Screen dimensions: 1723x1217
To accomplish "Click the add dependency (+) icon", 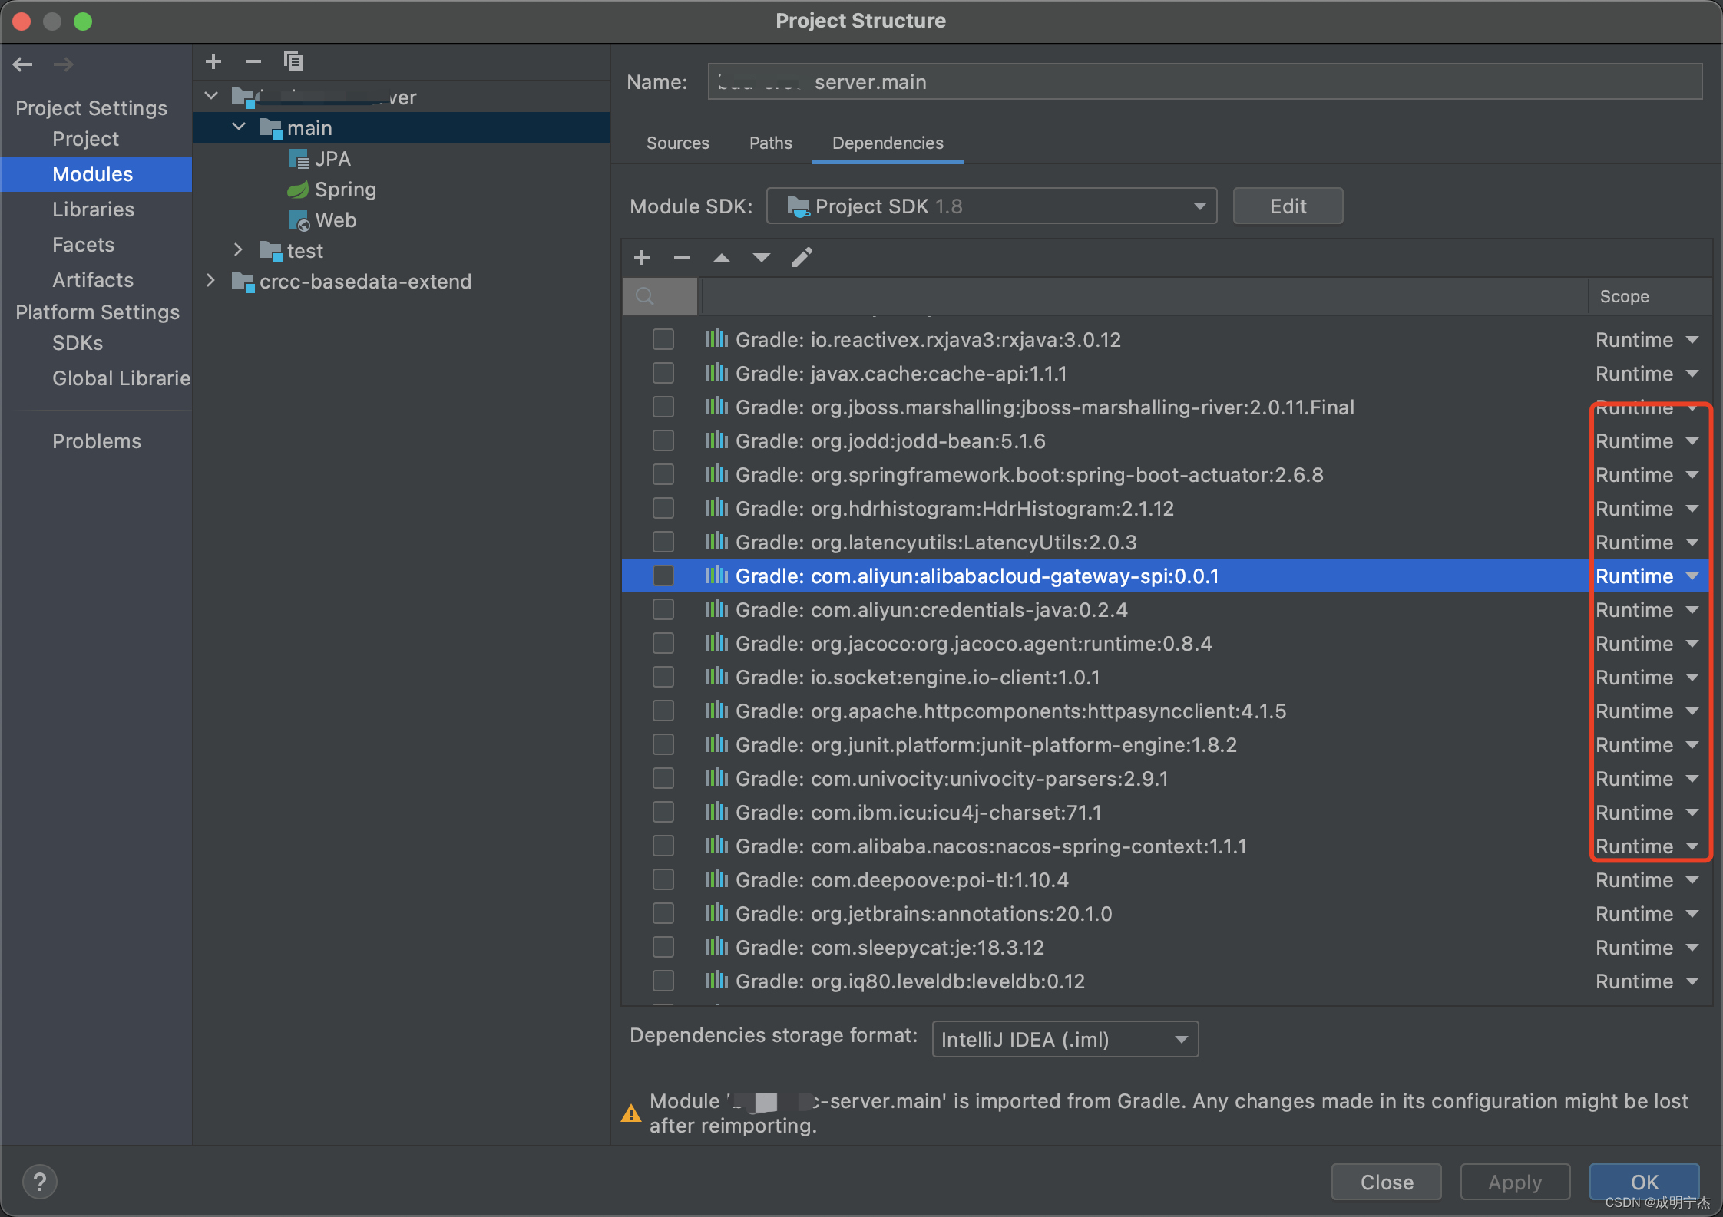I will 641,257.
